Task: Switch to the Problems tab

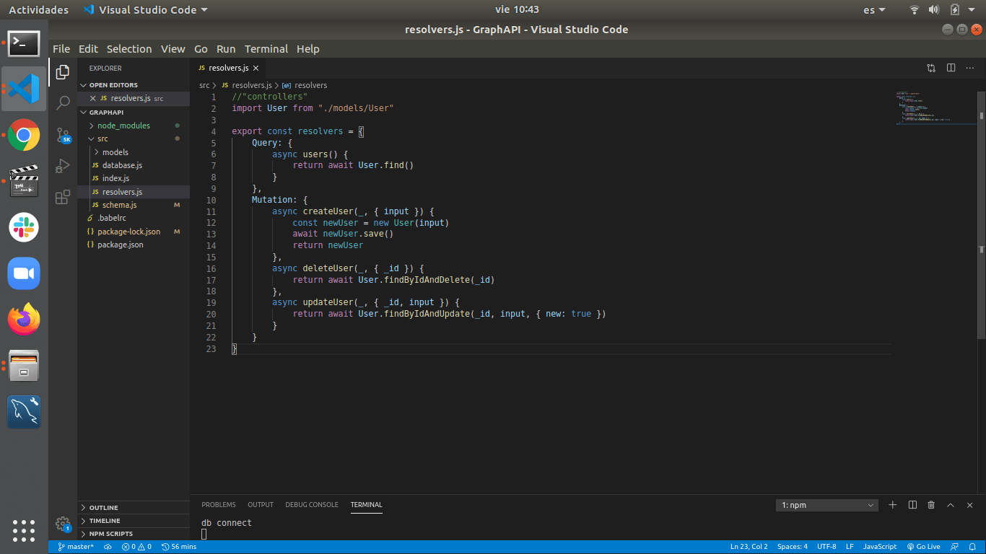Action: pyautogui.click(x=219, y=505)
